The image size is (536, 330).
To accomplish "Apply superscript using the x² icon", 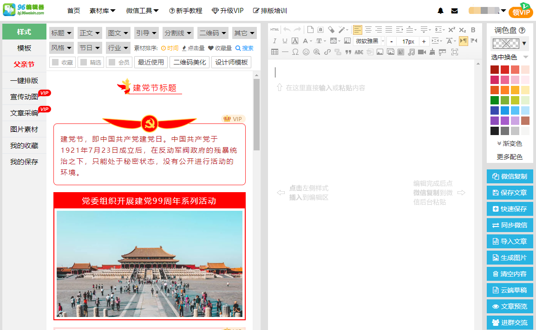I will click(x=451, y=29).
